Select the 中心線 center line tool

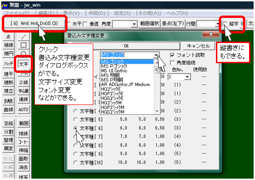tap(23, 91)
